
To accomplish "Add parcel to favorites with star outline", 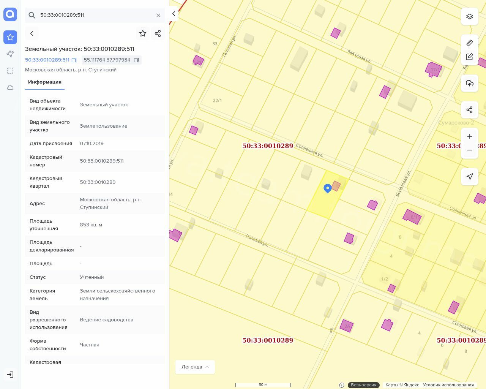I will 143,33.
